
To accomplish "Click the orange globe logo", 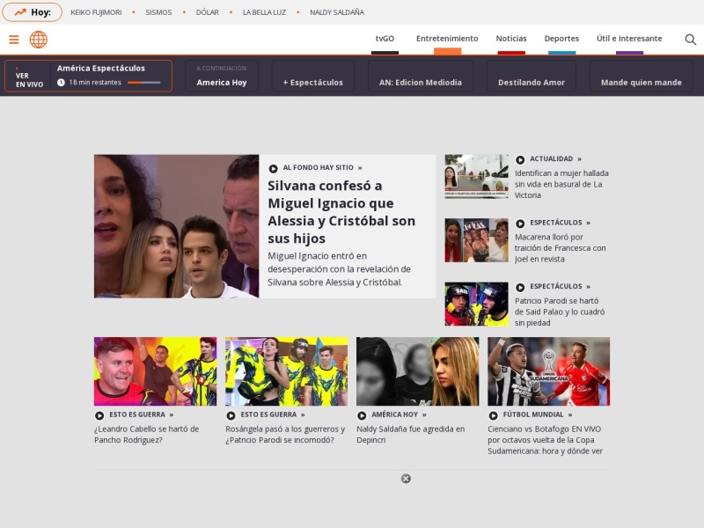I will coord(39,40).
